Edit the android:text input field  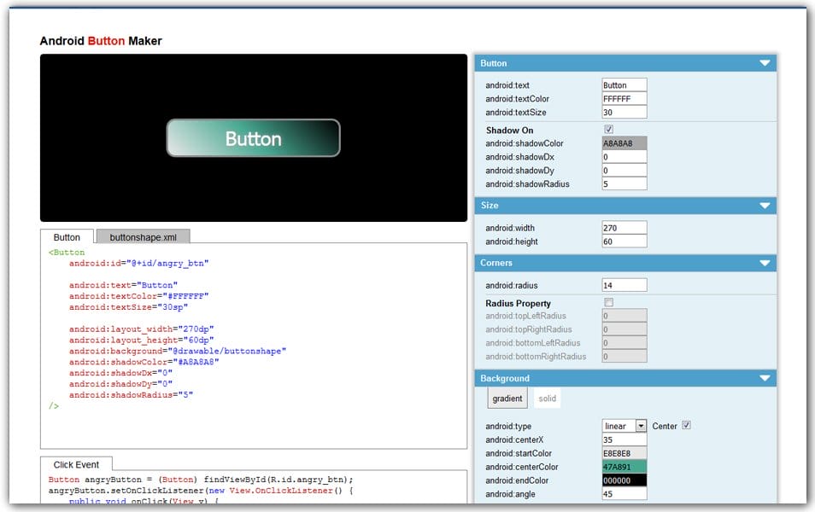624,84
